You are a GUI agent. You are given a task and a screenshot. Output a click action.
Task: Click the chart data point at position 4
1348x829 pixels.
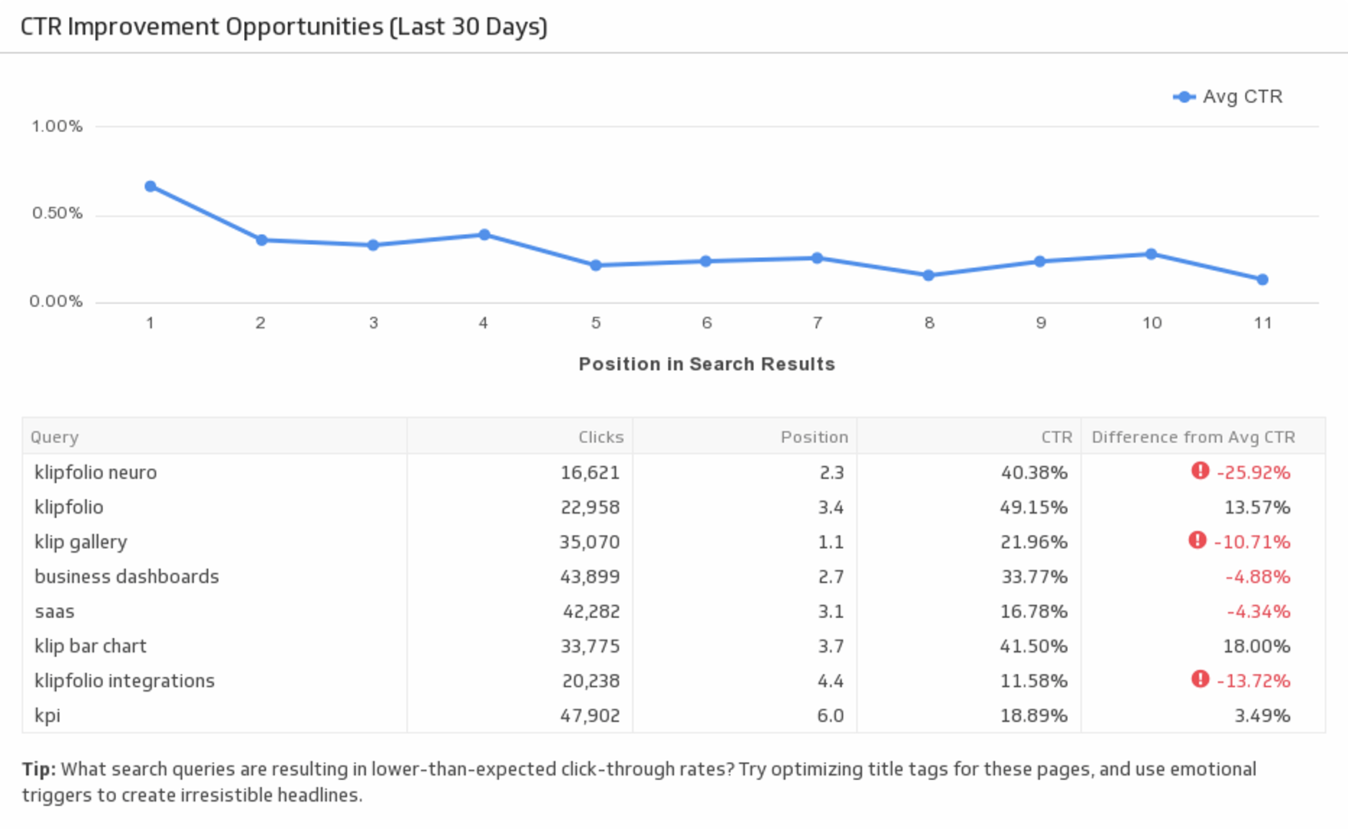coord(484,235)
